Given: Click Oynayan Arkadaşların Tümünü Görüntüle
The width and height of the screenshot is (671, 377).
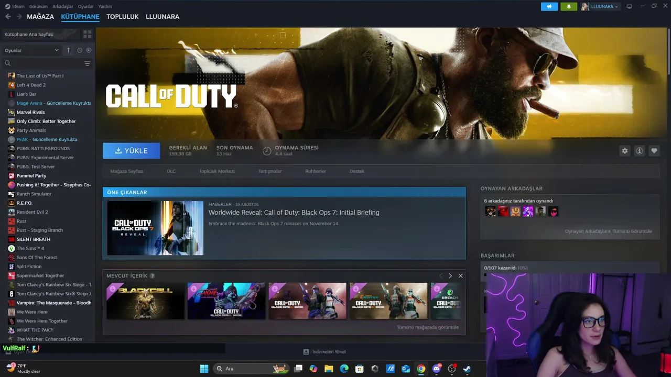Looking at the screenshot, I should tap(608, 231).
